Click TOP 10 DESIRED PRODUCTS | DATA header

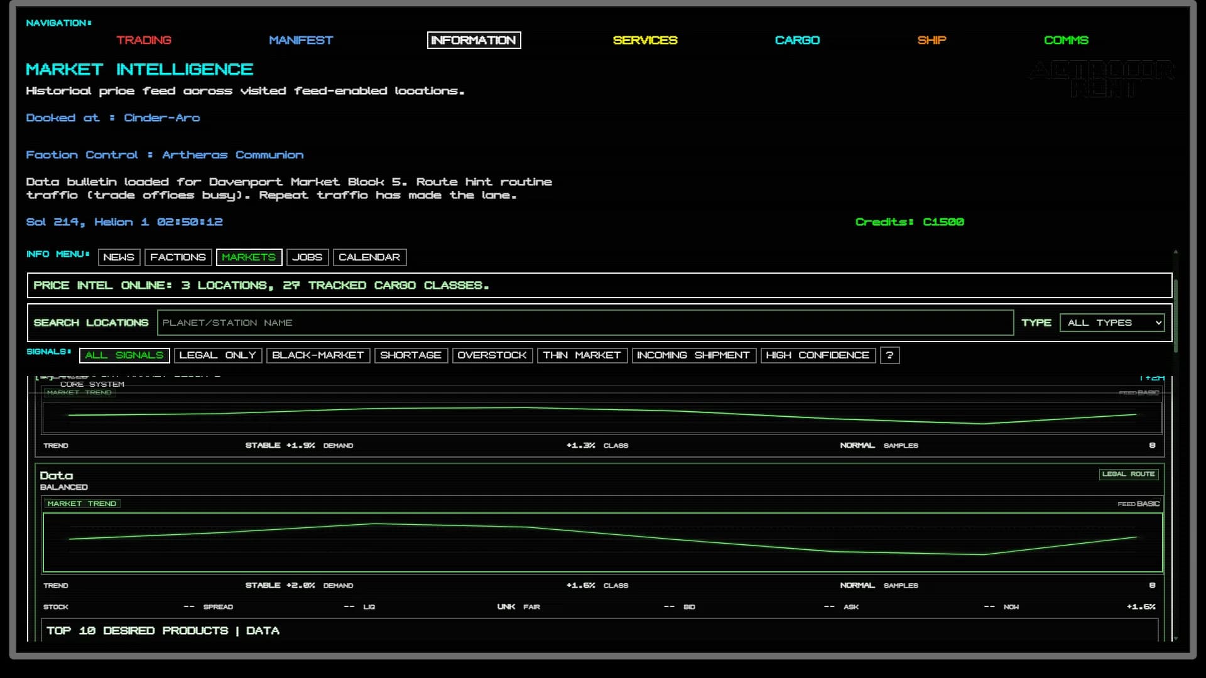(x=163, y=630)
